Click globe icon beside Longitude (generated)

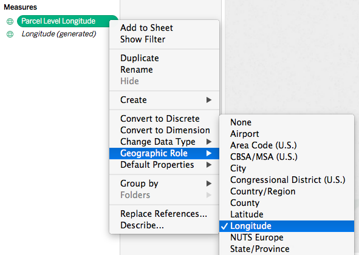(x=10, y=34)
